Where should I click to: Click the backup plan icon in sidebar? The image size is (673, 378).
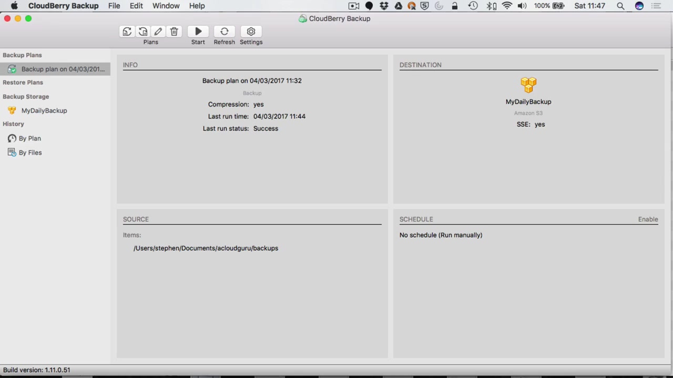click(12, 69)
